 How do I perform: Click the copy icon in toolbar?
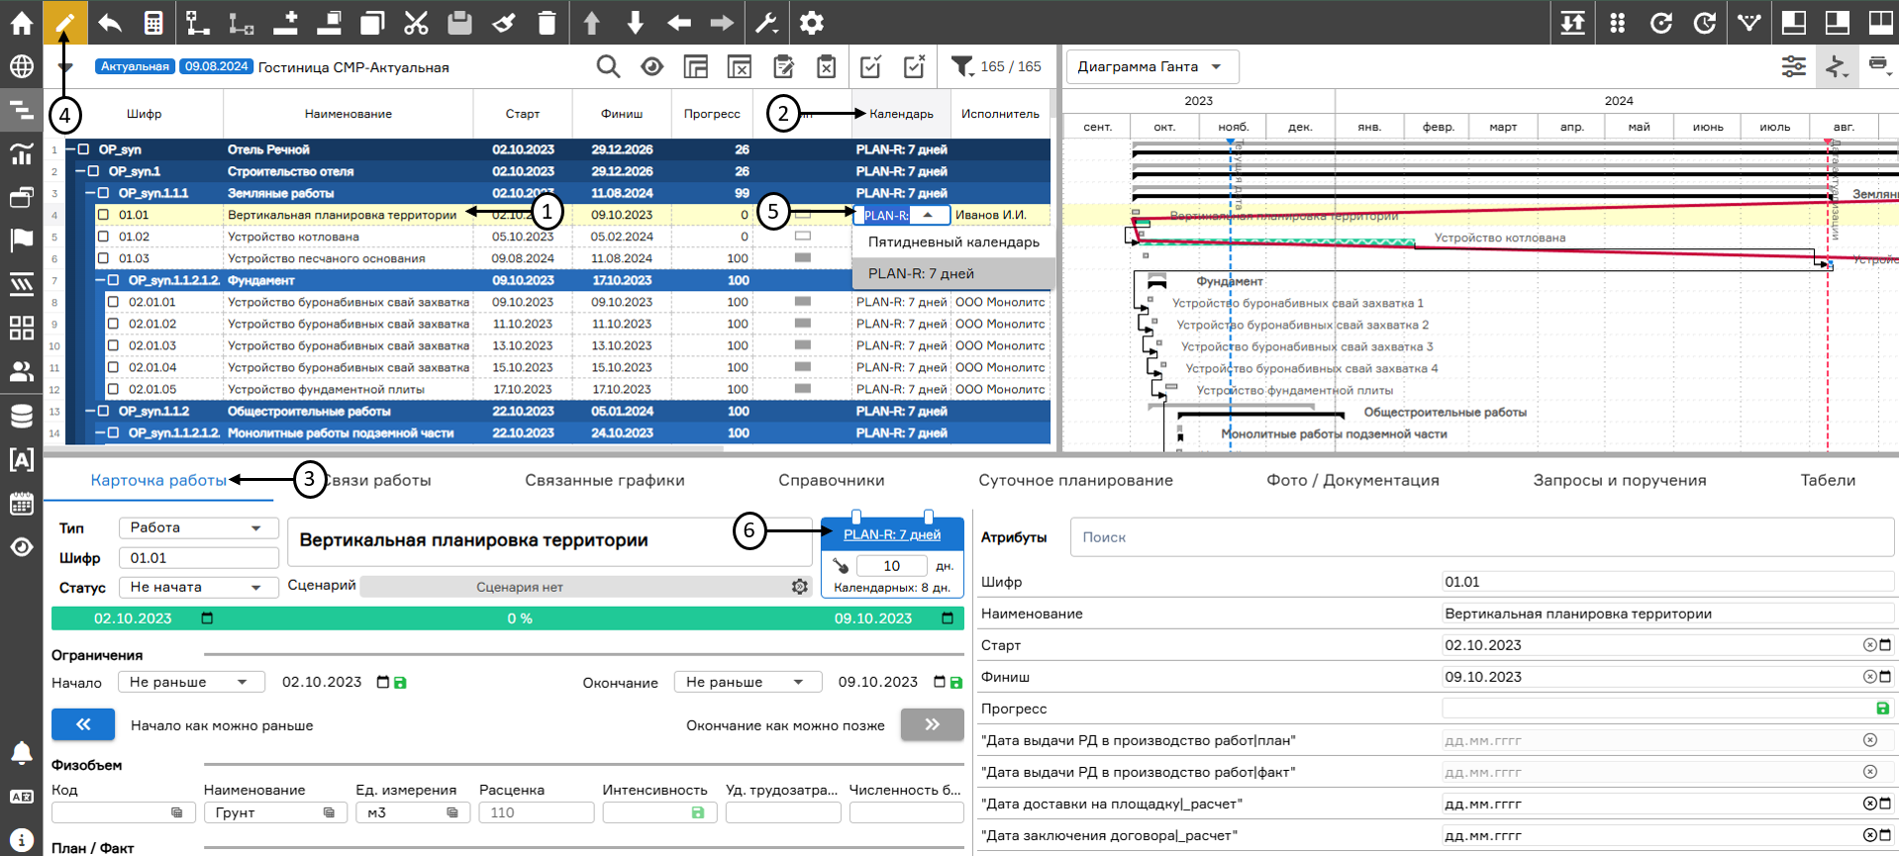(372, 22)
